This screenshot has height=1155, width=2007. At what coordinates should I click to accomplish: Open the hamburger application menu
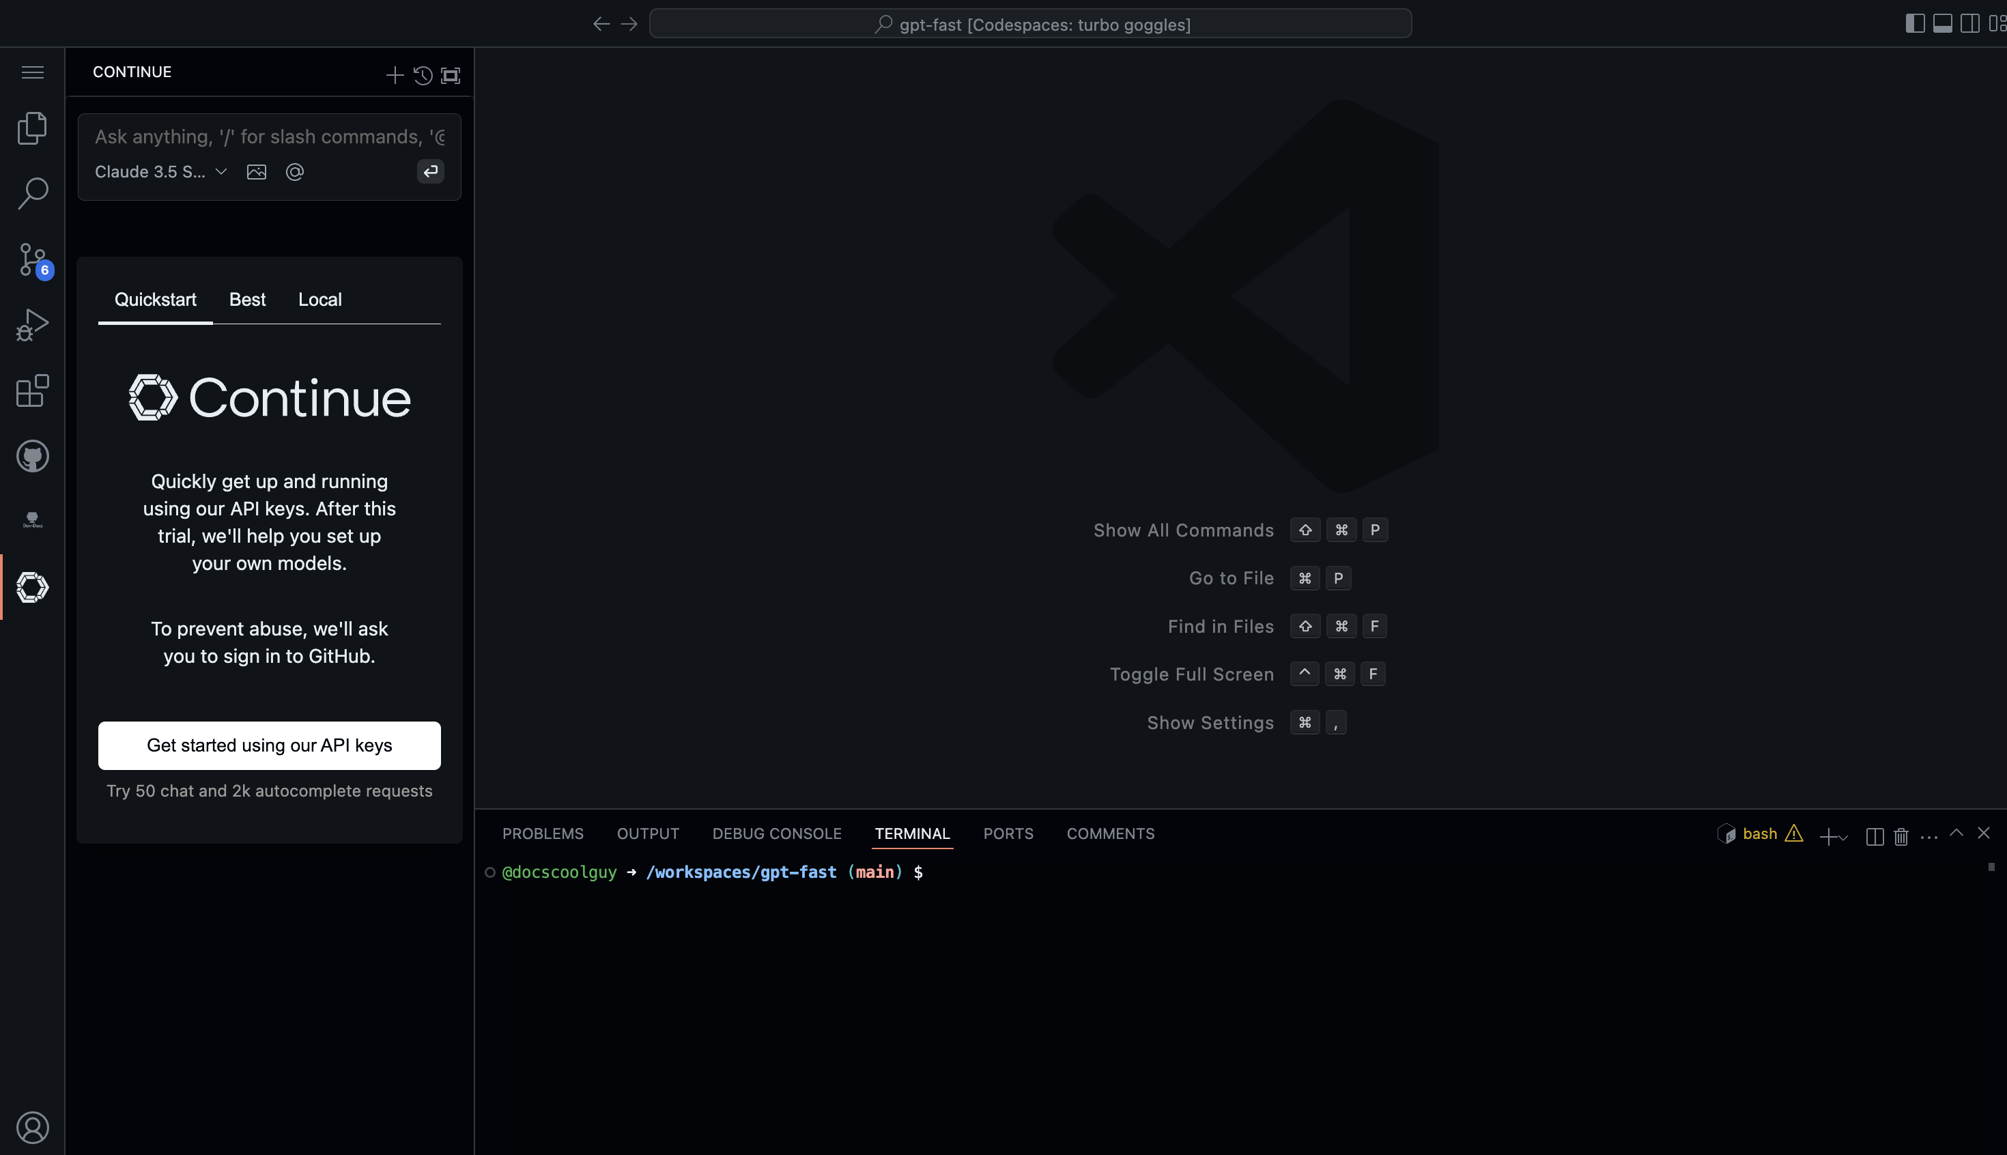tap(33, 72)
